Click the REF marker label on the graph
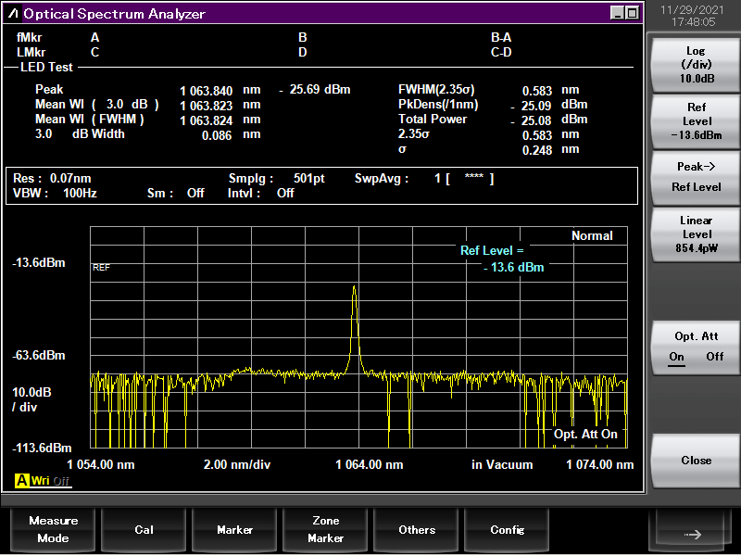This screenshot has height=556, width=741. (x=101, y=267)
